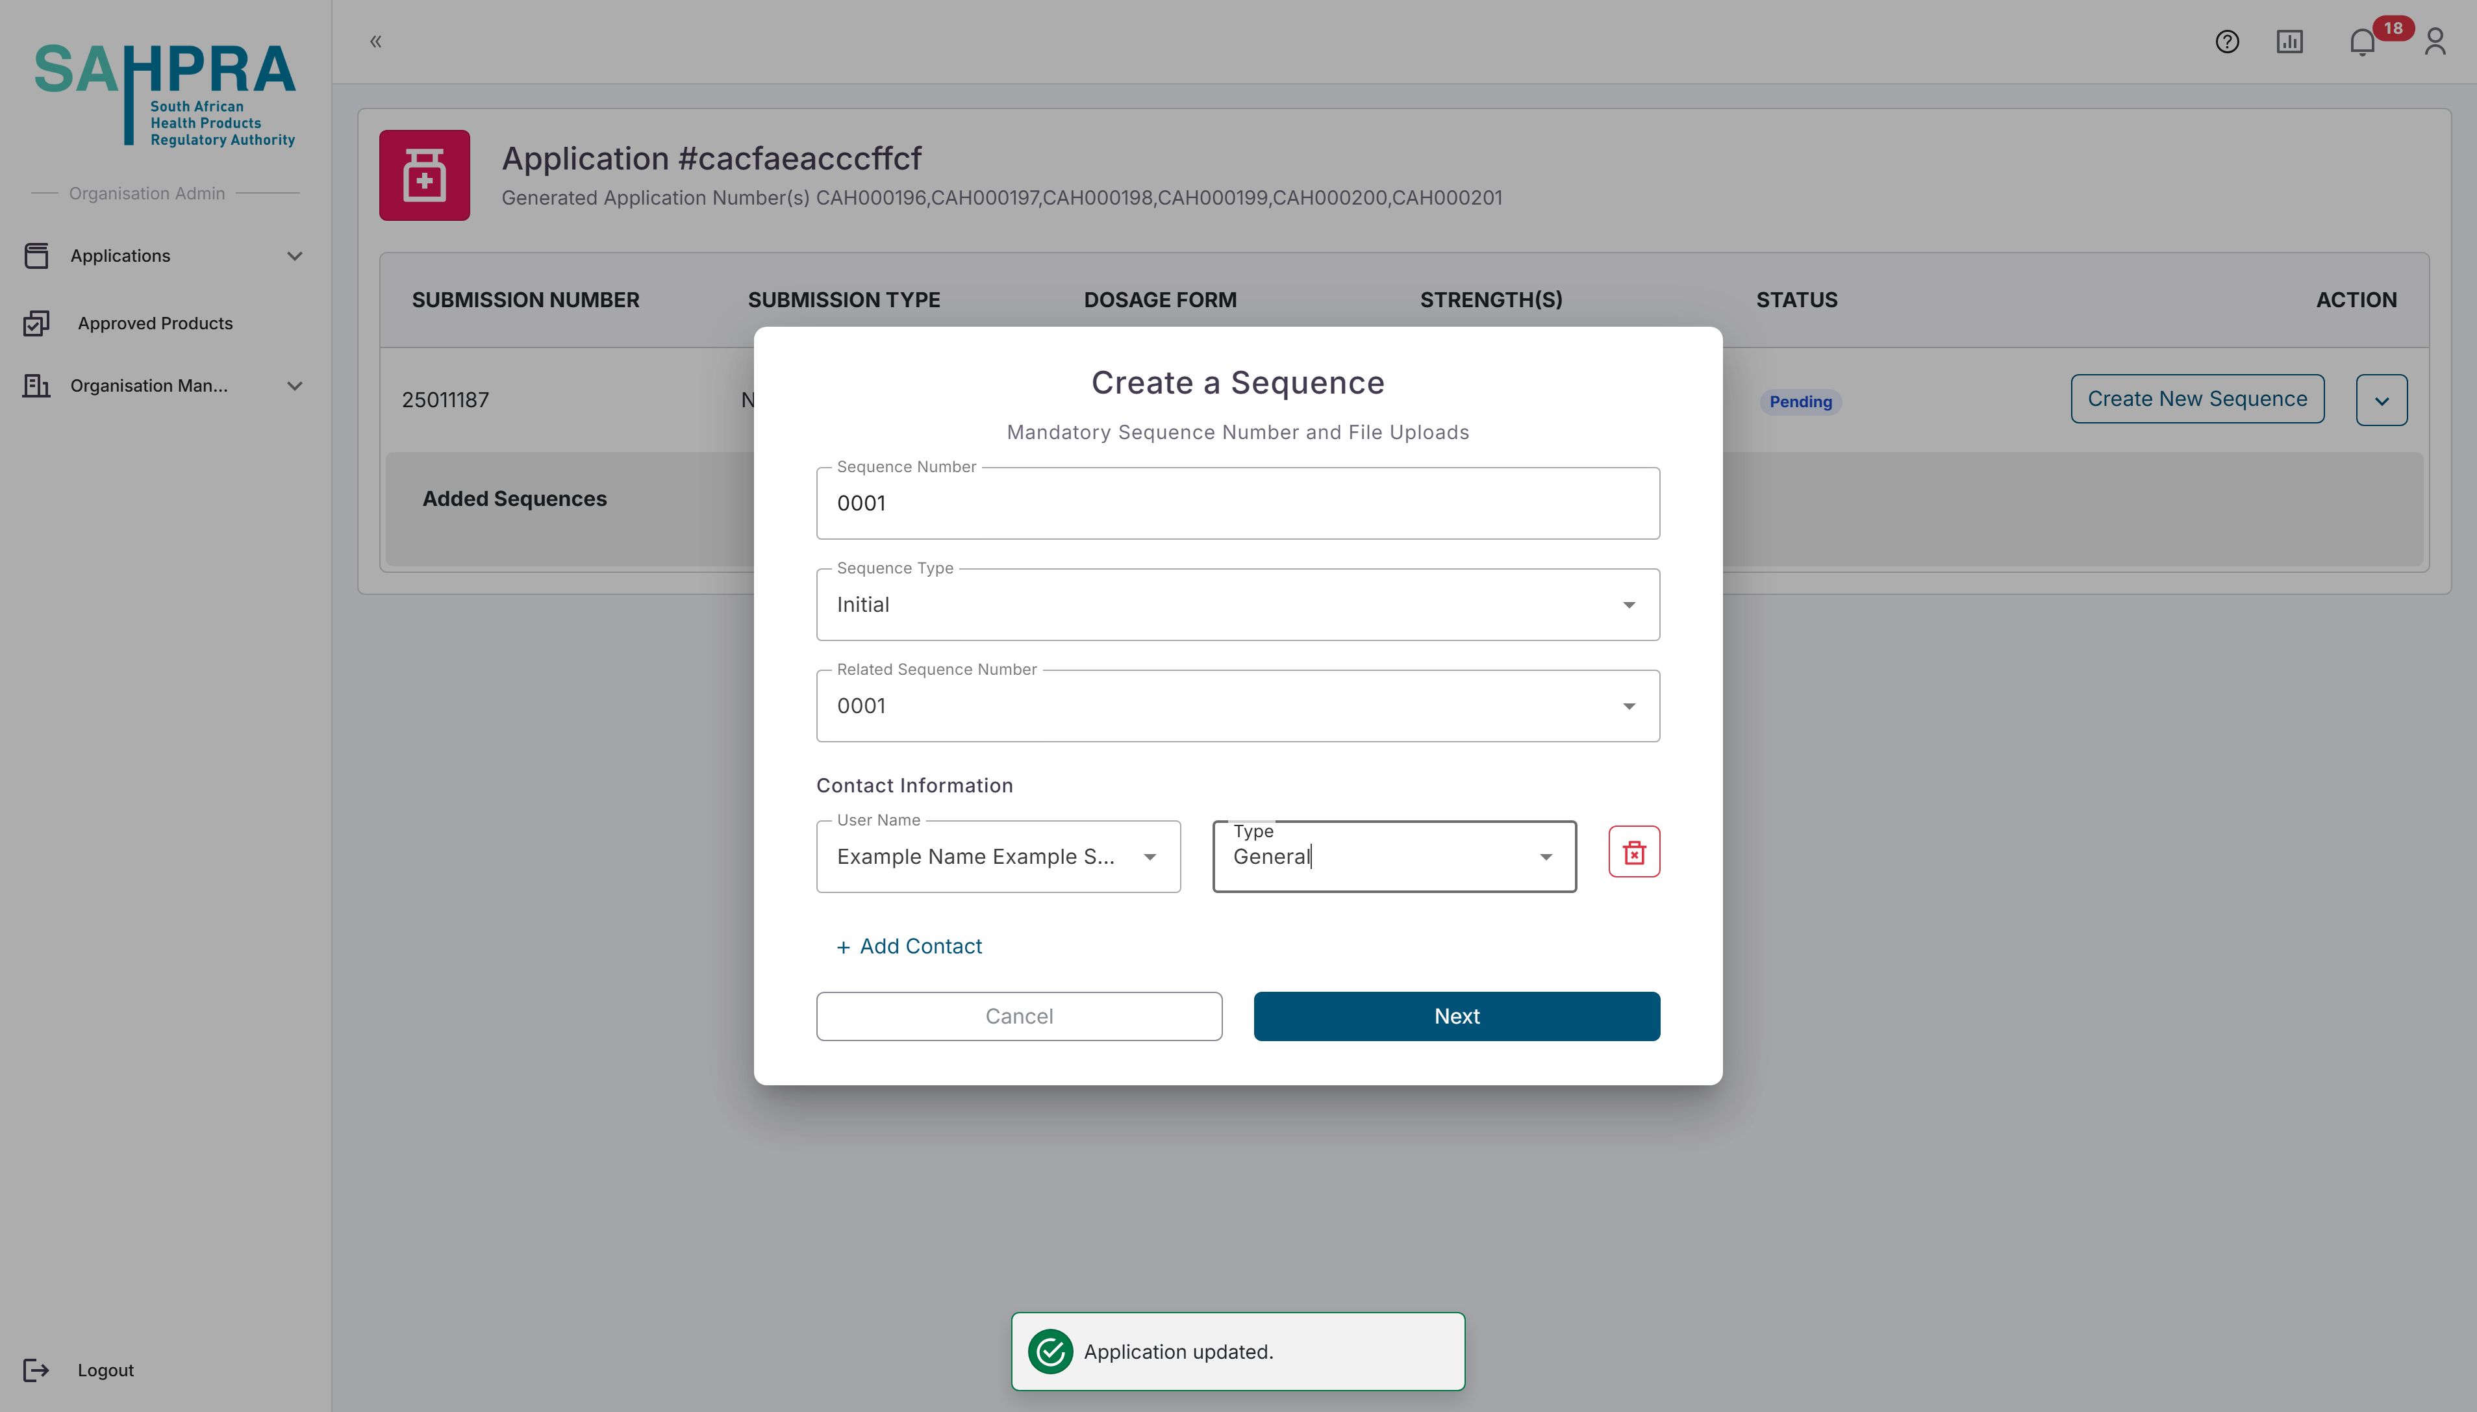Click the Applications sidebar icon
Viewport: 2477px width, 1412px height.
point(36,256)
